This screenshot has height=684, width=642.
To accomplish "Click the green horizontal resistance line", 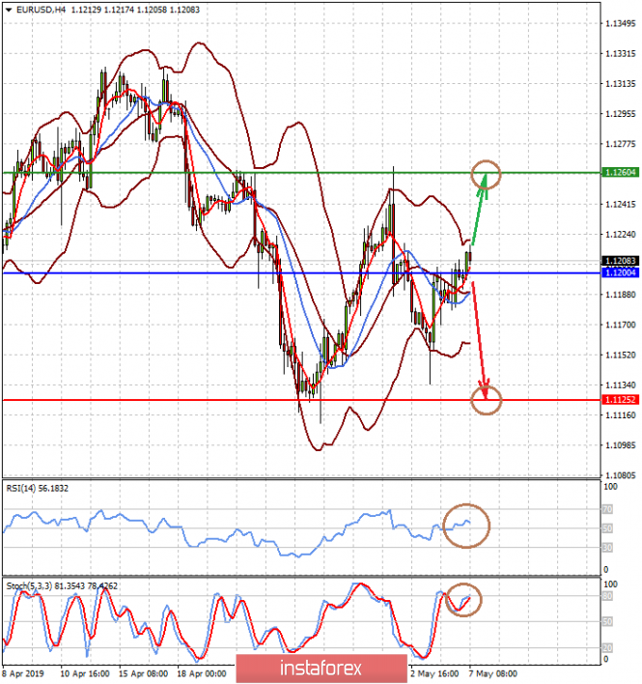I will coord(290,173).
